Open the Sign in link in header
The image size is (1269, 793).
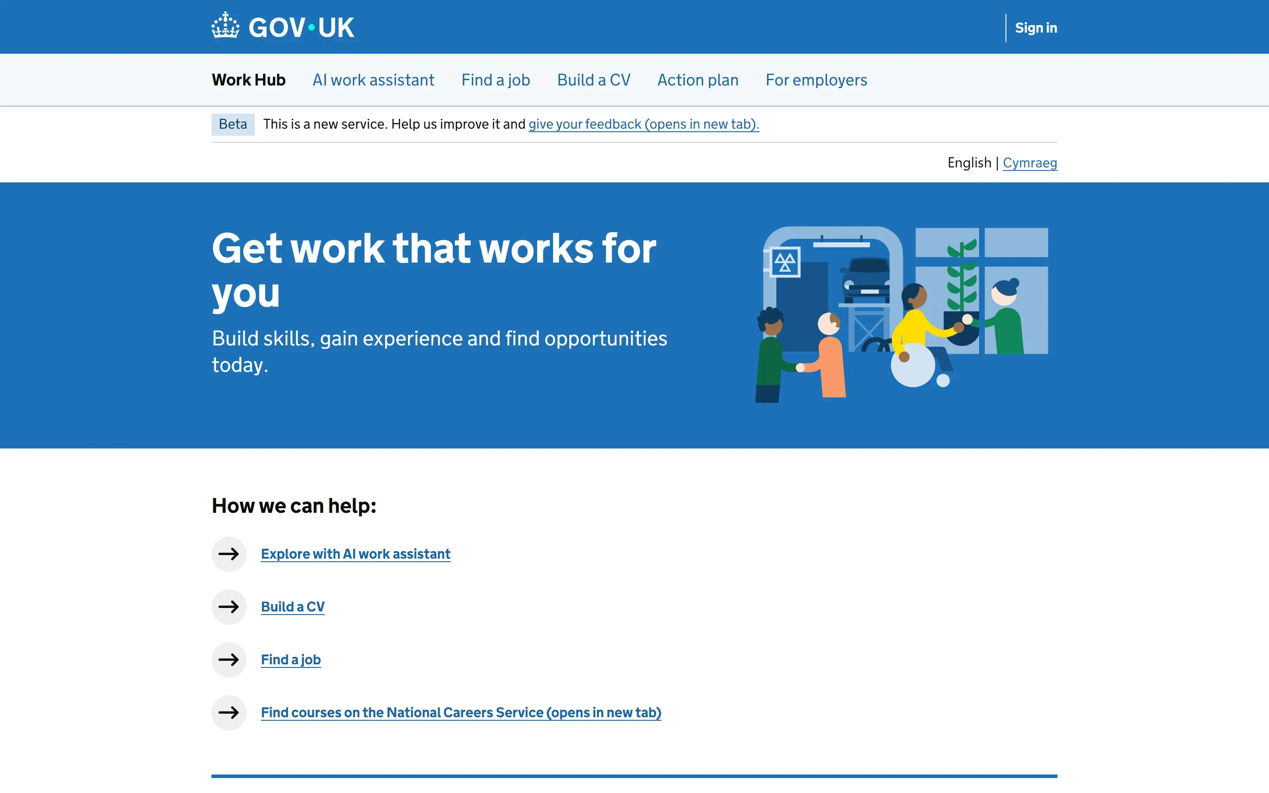pyautogui.click(x=1035, y=28)
